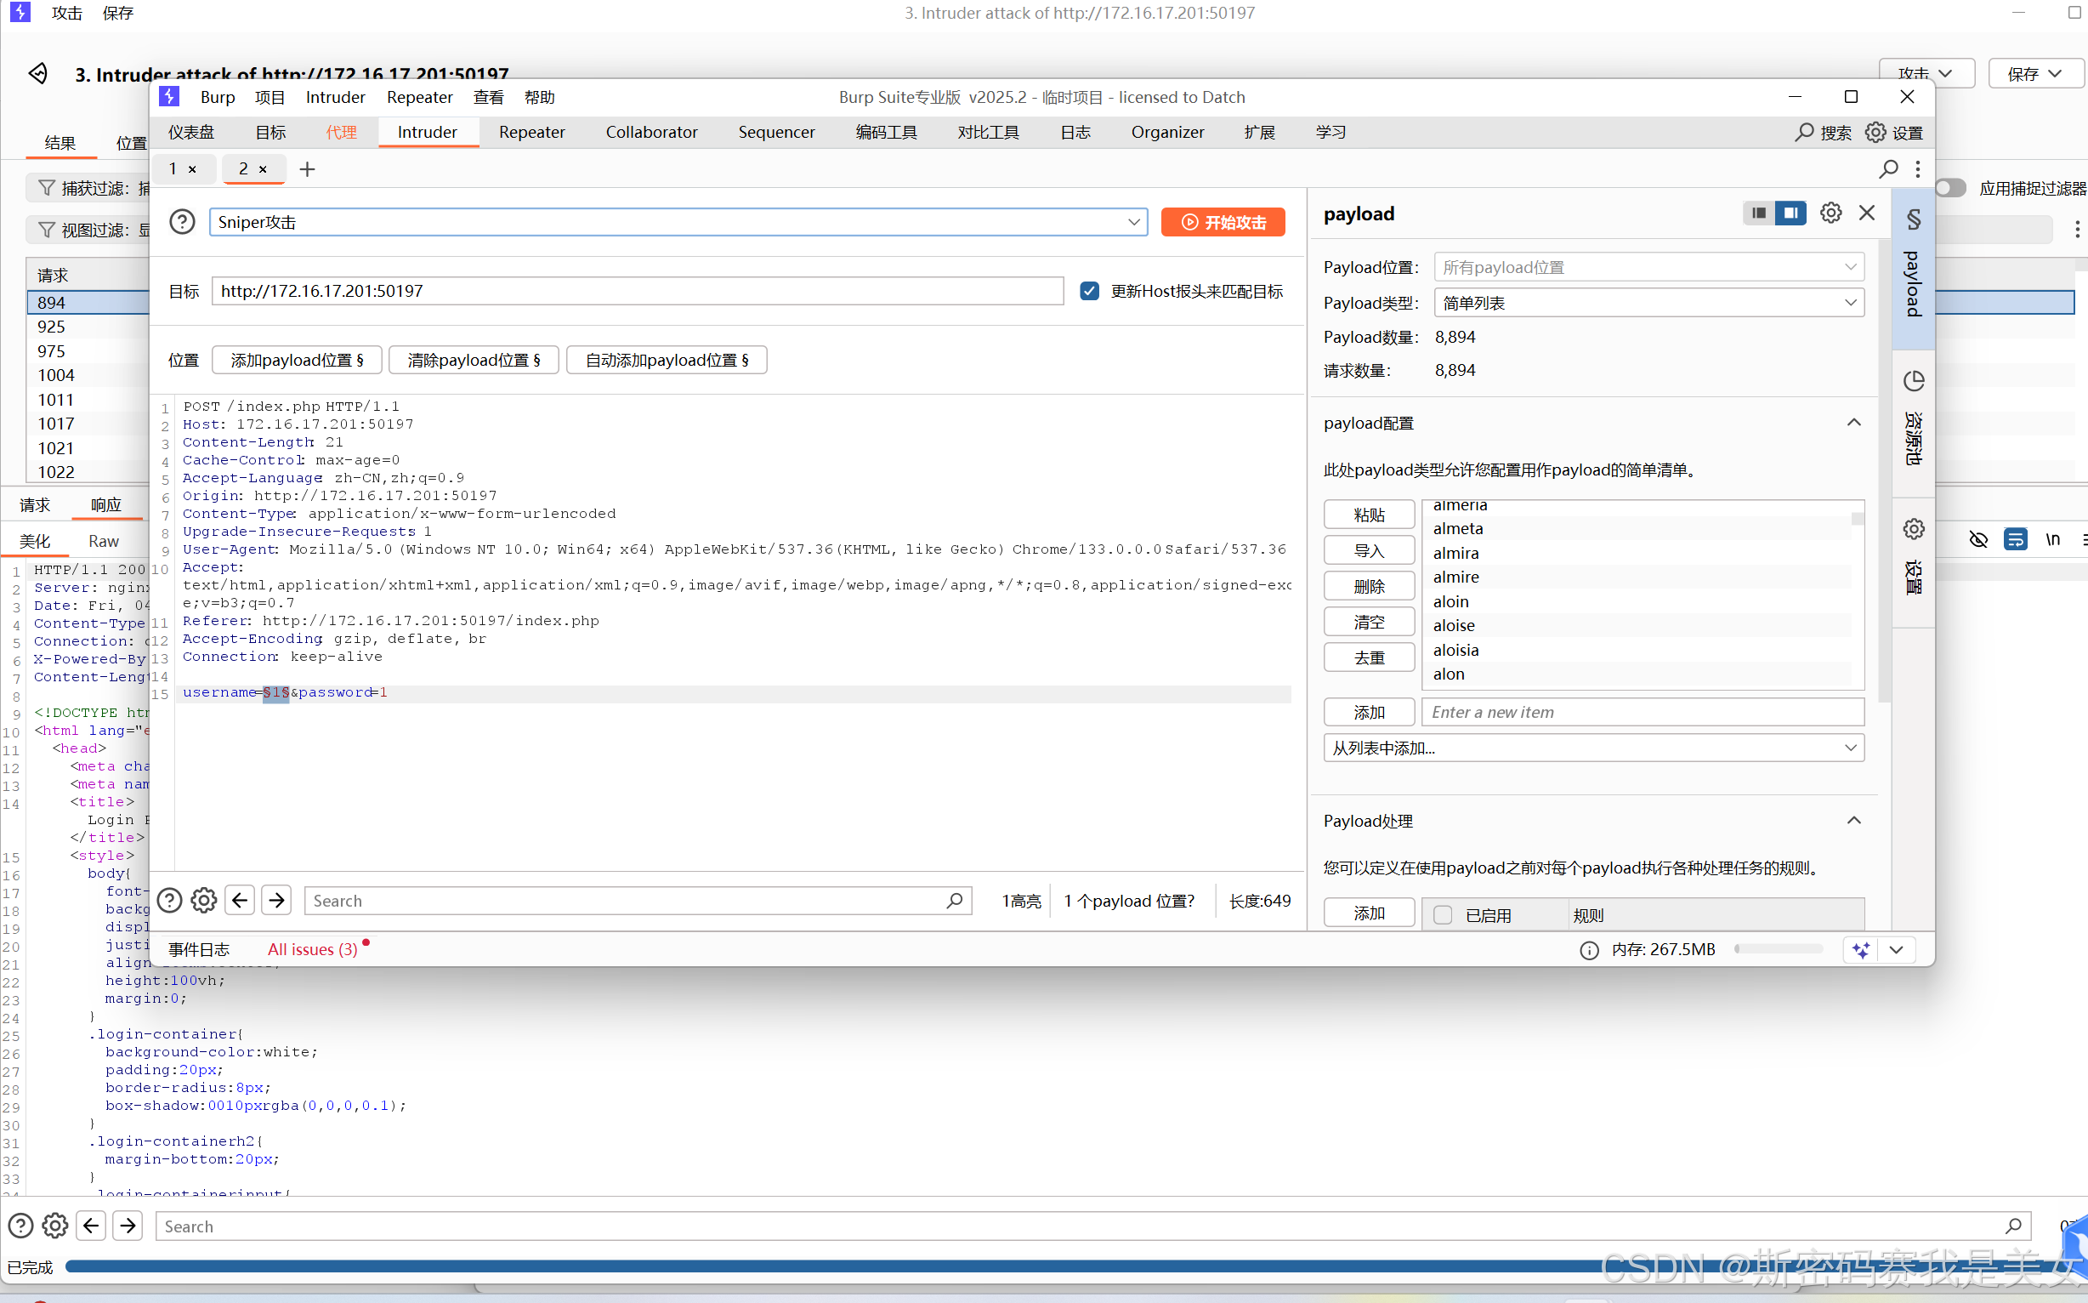Click the AI sparkle icon in the status bar

tap(1861, 950)
